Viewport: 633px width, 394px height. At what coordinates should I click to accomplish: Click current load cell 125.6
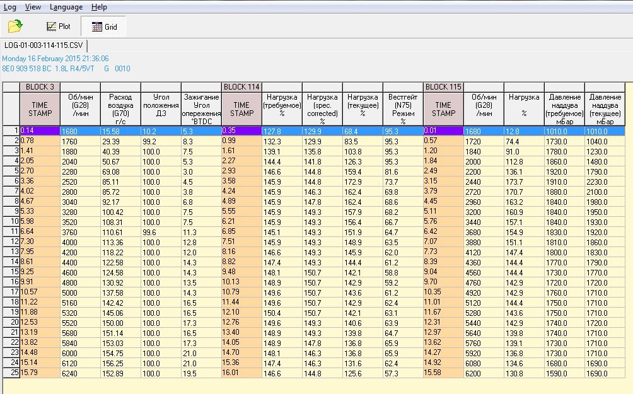click(x=363, y=373)
